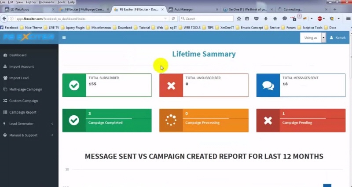Expand the Lead Generator submenu
Image resolution: width=352 pixels, height=187 pixels.
click(29, 124)
